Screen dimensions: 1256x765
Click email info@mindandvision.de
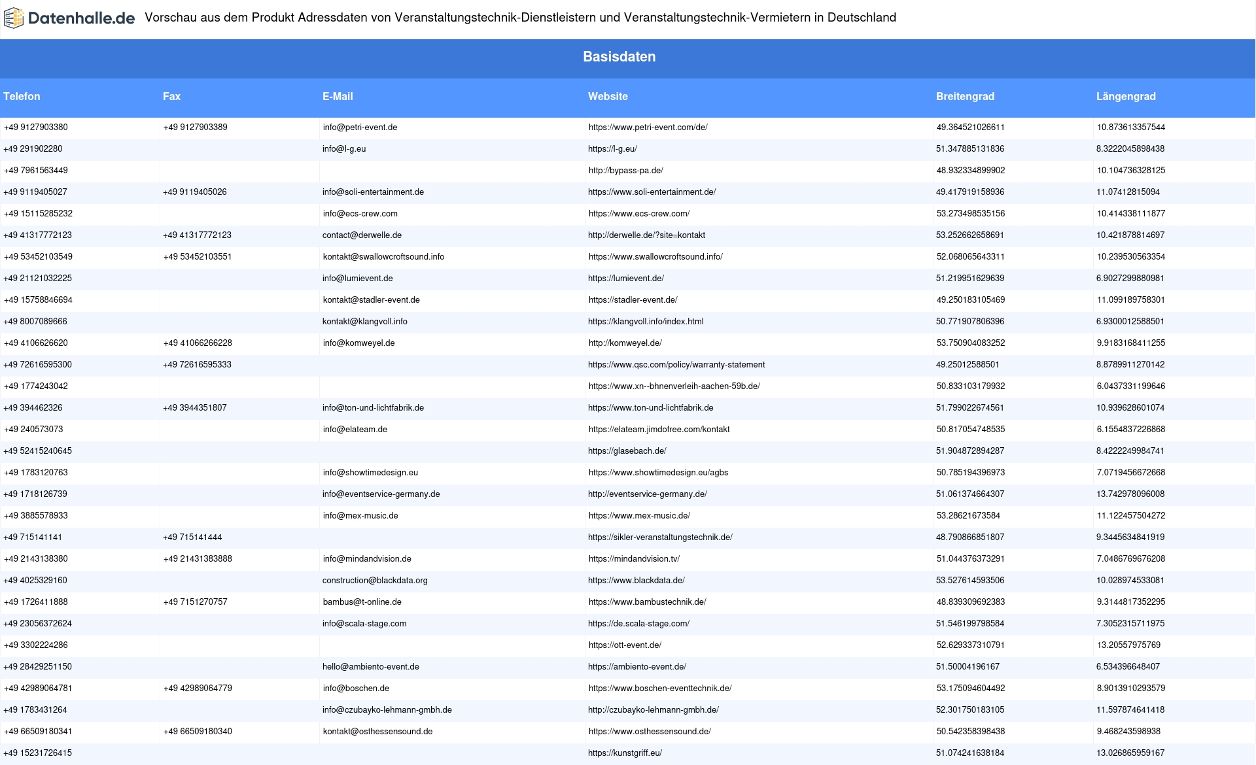(367, 559)
